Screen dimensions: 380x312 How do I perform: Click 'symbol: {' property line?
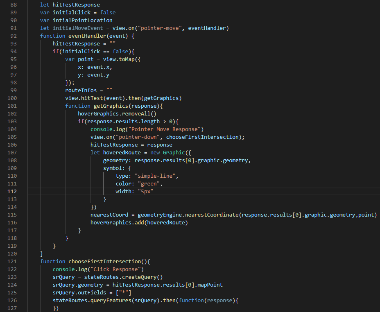(x=117, y=168)
